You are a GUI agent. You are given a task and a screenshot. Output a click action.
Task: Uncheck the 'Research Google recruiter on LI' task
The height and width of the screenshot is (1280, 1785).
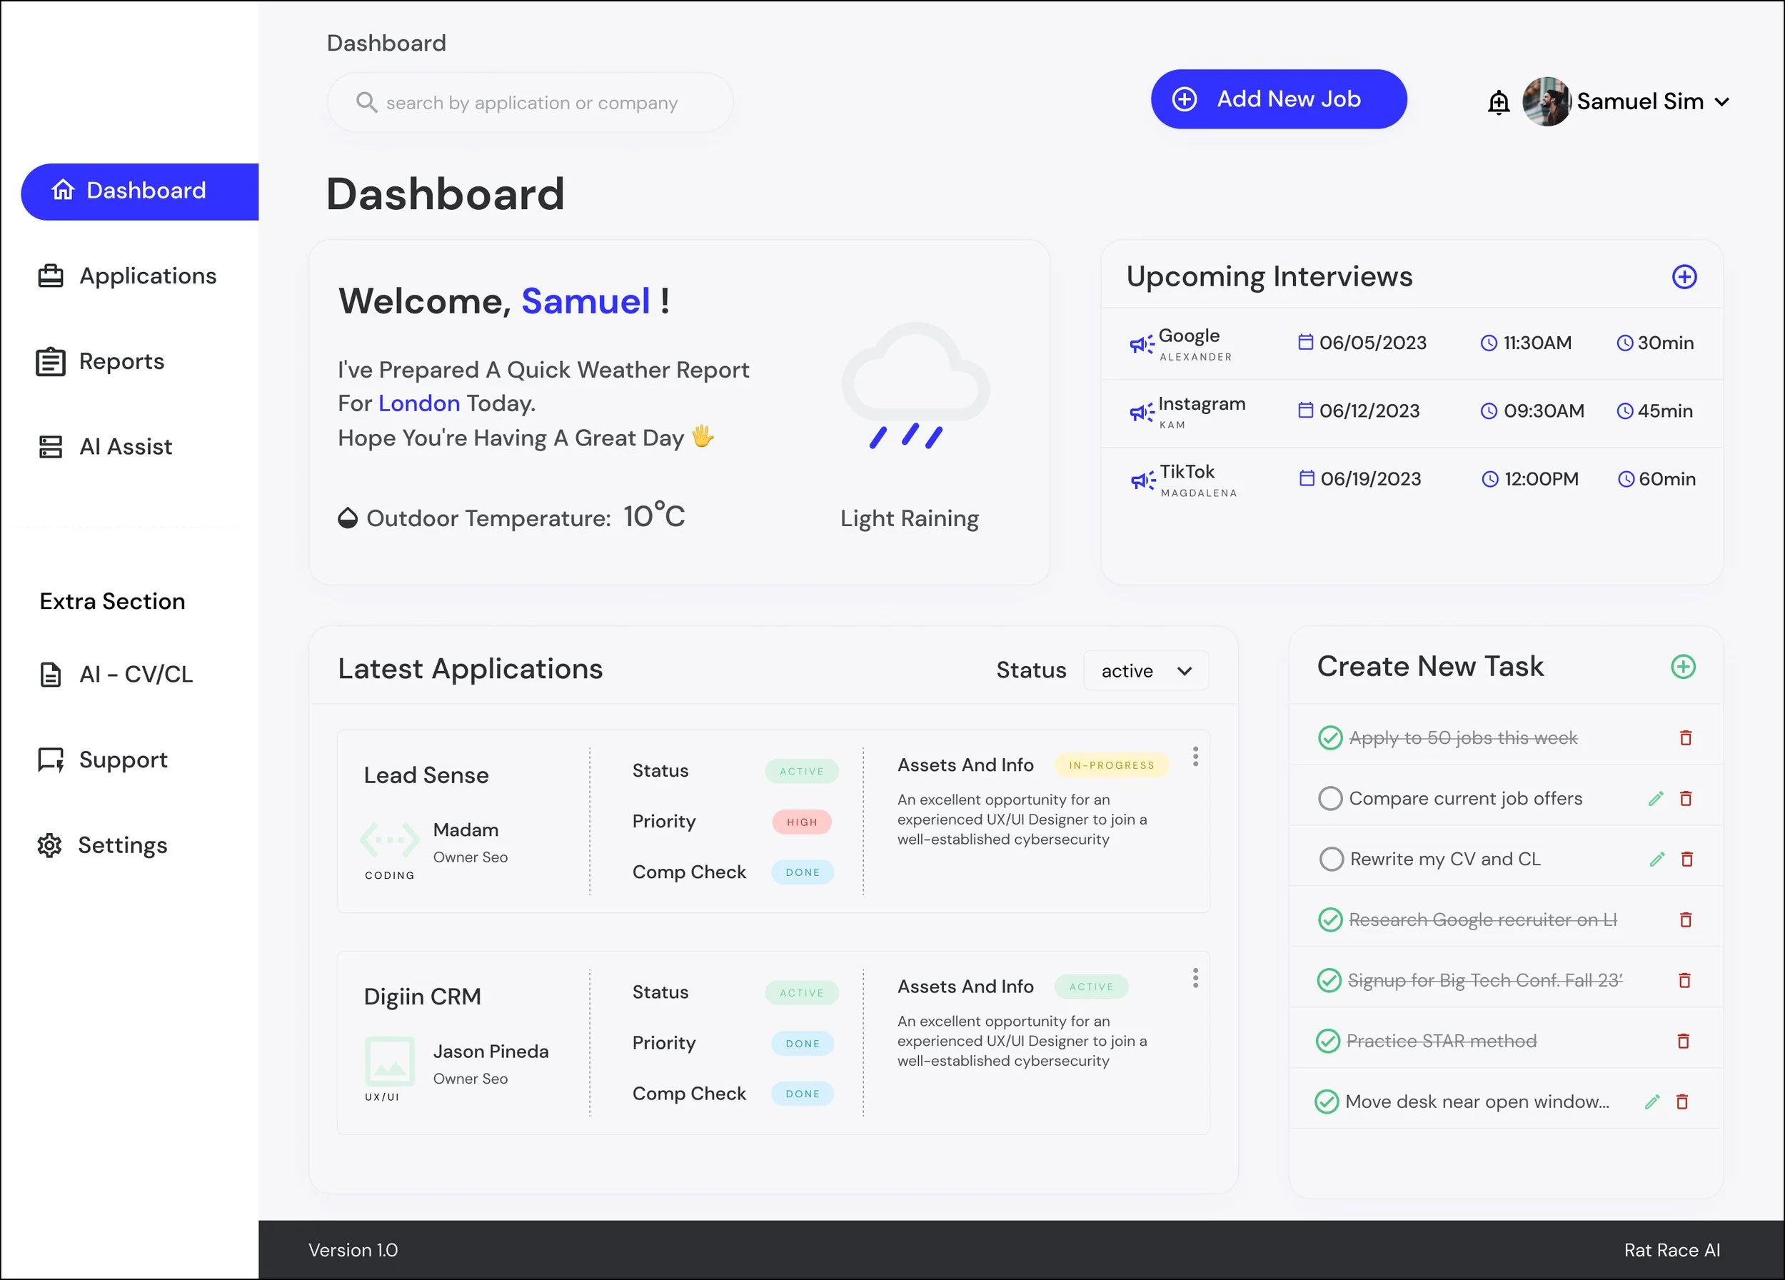1329,919
